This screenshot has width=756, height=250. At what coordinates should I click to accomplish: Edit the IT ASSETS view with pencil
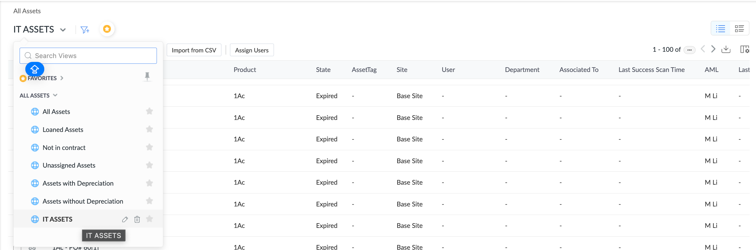coord(125,219)
